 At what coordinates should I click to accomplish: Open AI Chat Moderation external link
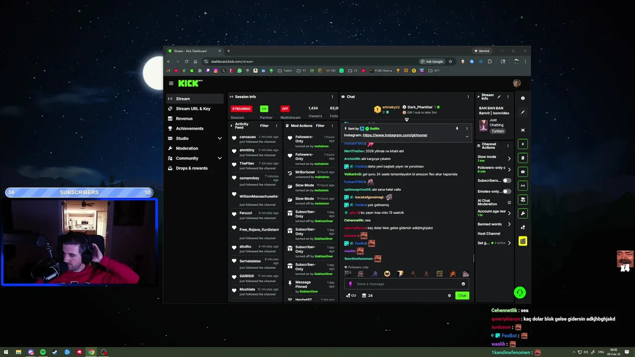point(509,202)
